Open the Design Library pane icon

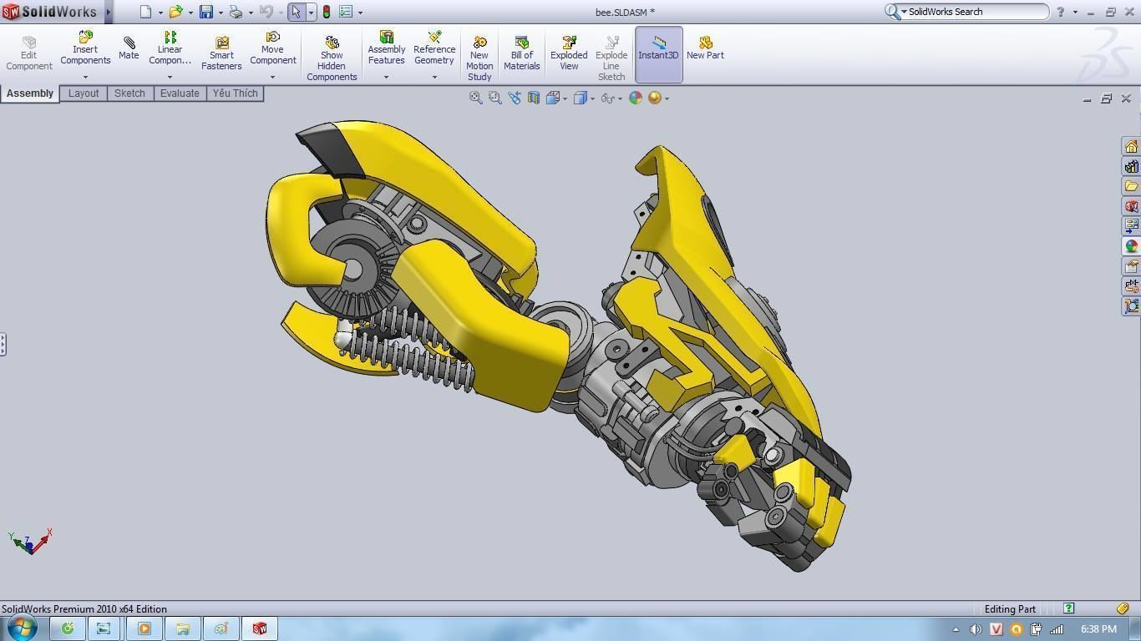tap(1131, 166)
